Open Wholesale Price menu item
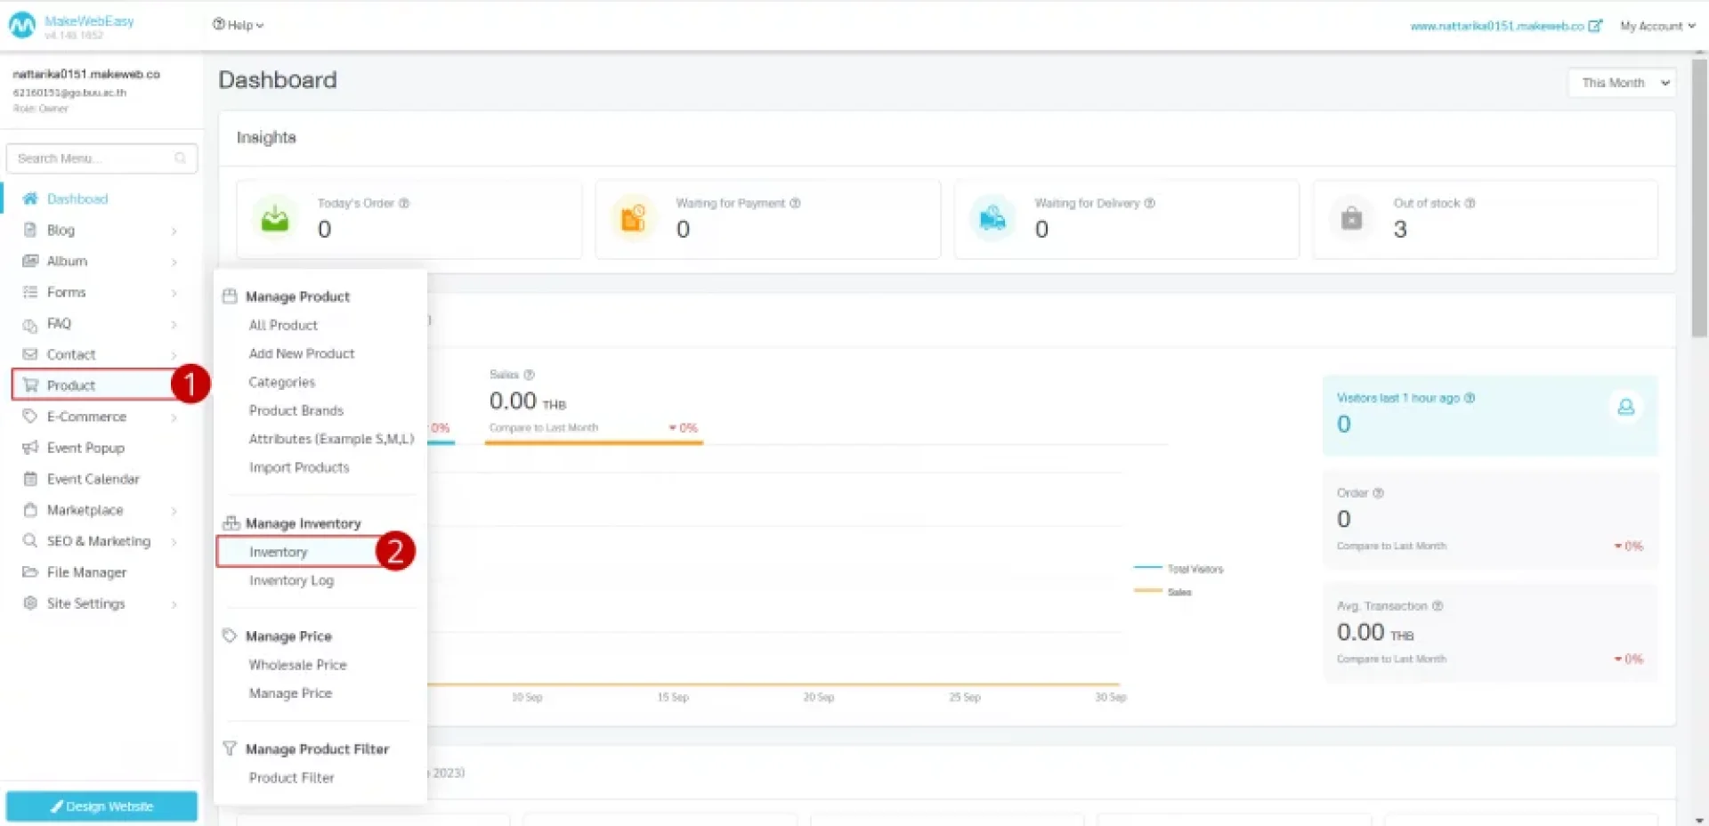The width and height of the screenshot is (1709, 826). [x=297, y=665]
